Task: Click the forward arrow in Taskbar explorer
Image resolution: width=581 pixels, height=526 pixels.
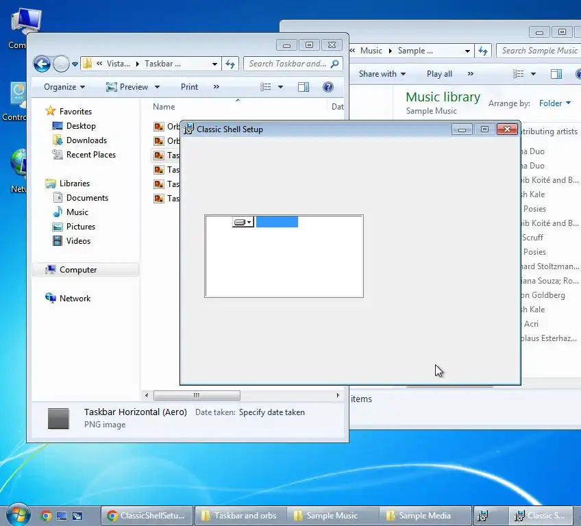Action: (x=61, y=64)
